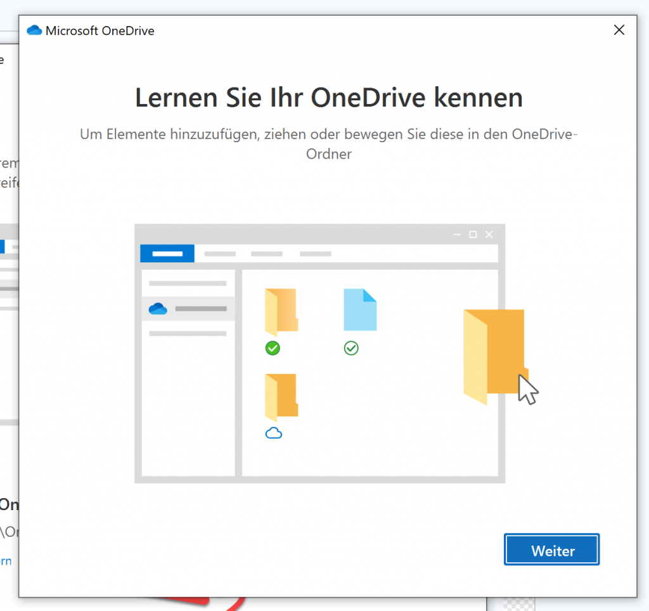The image size is (649, 611).
Task: Select the green sync checkmark under the top folder
Action: tap(273, 348)
